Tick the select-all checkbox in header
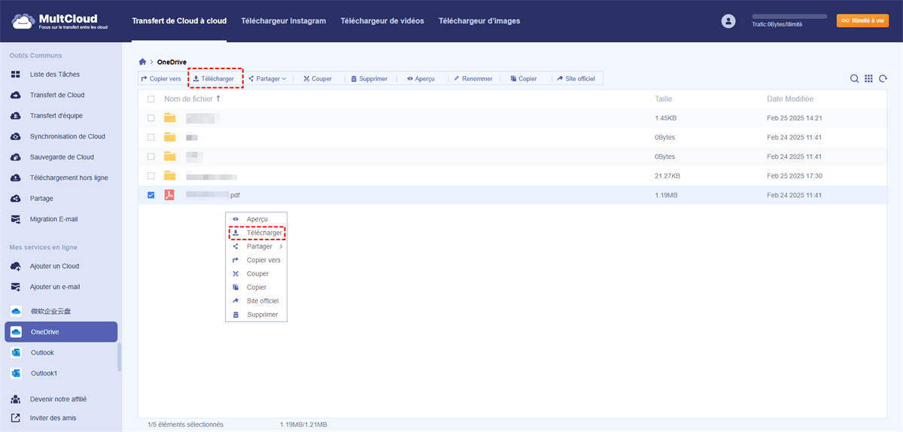Image resolution: width=903 pixels, height=432 pixels. coord(151,99)
